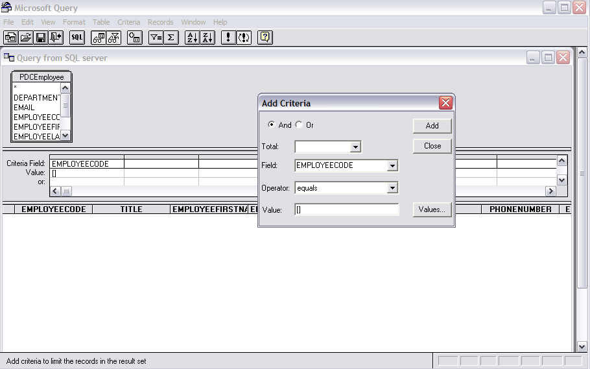Click the Sort Descending Z-A icon
Viewport: 590px width, 369px height.
pos(207,38)
